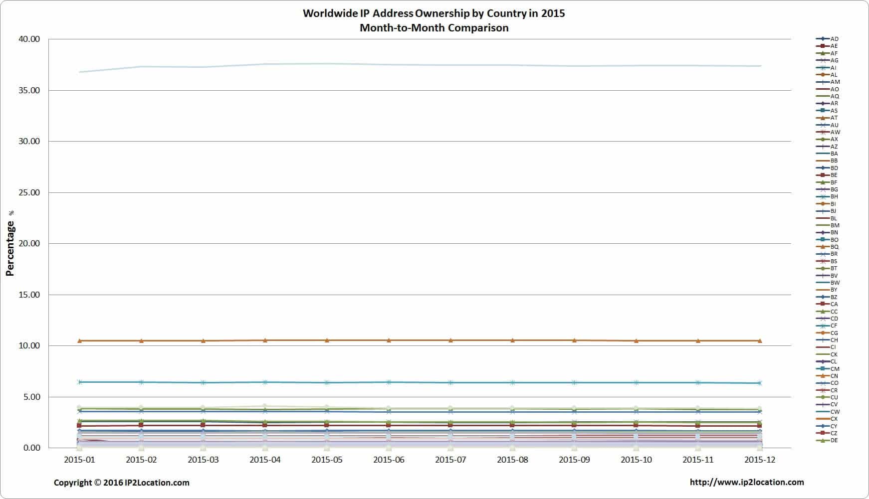
Task: Select the CZ legend entry
Action: tap(827, 433)
